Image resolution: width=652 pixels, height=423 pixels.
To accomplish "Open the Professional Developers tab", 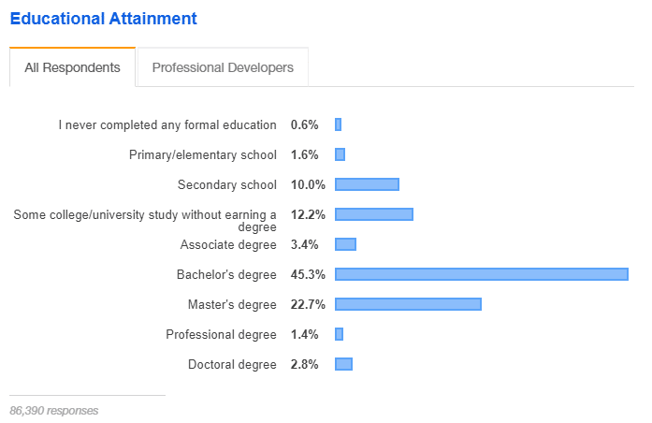I will pos(223,67).
